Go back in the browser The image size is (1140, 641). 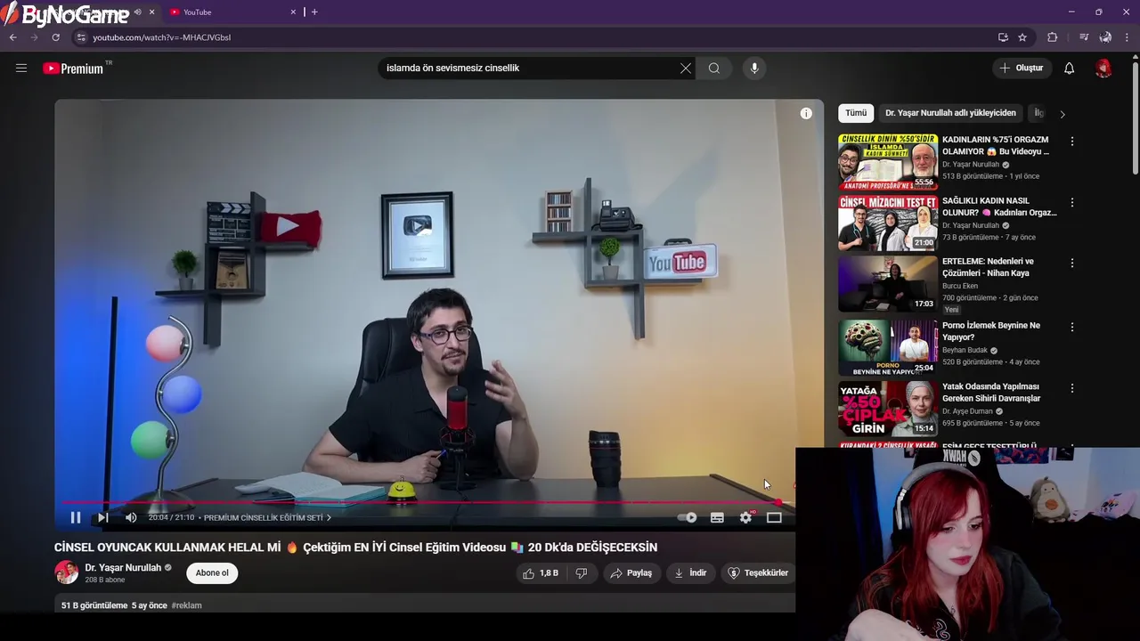[12, 37]
